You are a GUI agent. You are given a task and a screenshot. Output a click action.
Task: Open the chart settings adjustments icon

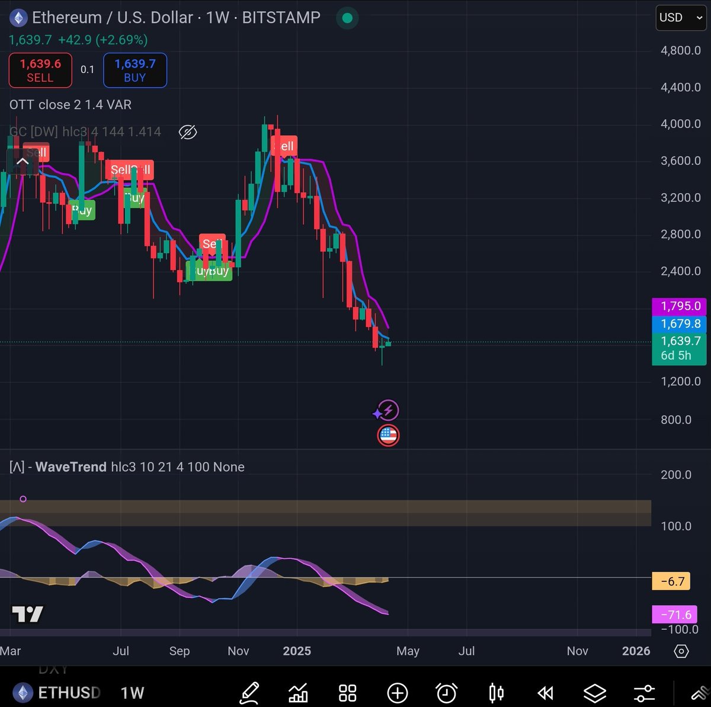pyautogui.click(x=644, y=692)
